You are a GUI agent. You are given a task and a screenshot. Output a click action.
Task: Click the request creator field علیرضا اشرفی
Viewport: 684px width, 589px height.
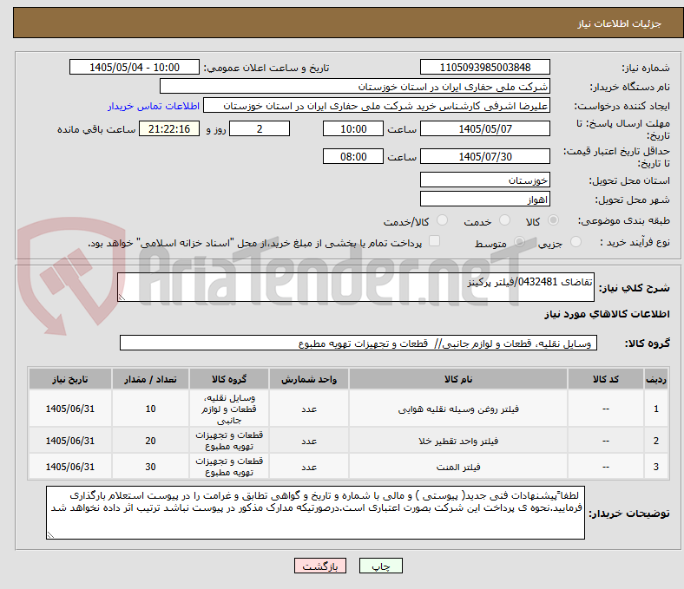(377, 106)
